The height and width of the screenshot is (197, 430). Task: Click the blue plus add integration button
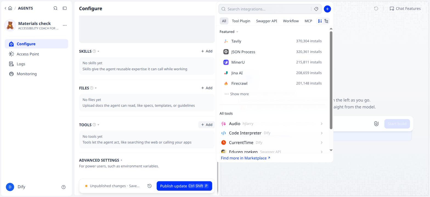click(327, 9)
